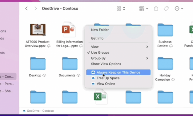Toggle the view mode up-down arrows
The height and width of the screenshot is (116, 193).
[124, 9]
